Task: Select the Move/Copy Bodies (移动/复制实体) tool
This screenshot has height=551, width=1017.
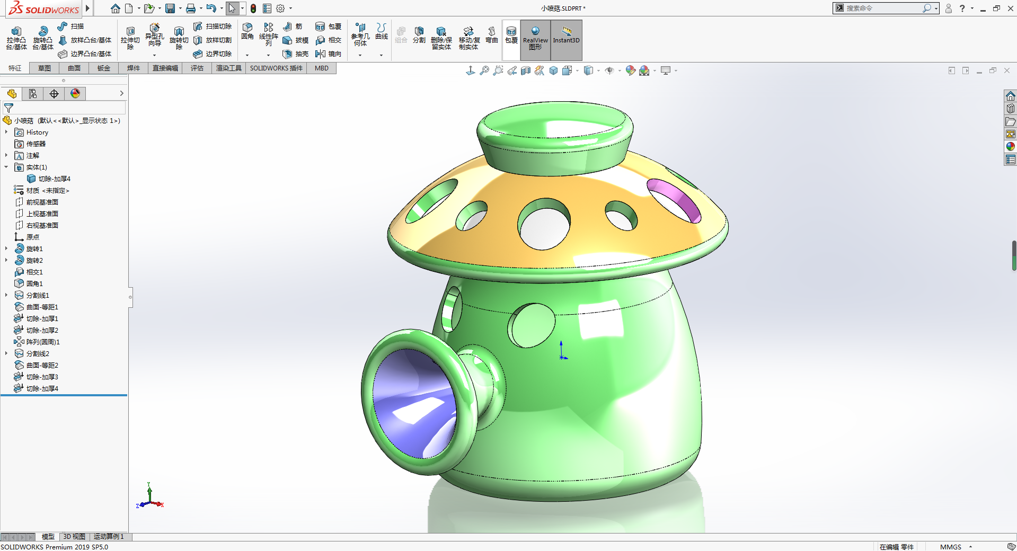Action: [x=469, y=38]
